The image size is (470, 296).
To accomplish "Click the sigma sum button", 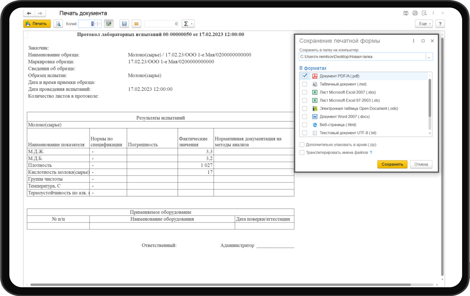I will point(186,24).
